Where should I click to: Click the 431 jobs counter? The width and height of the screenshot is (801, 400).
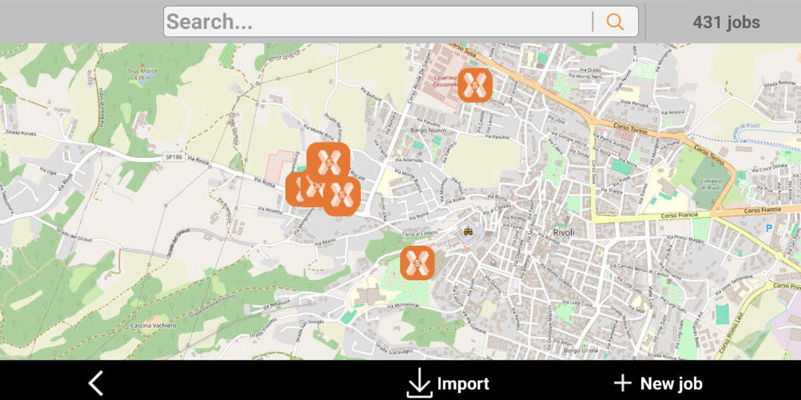click(726, 23)
